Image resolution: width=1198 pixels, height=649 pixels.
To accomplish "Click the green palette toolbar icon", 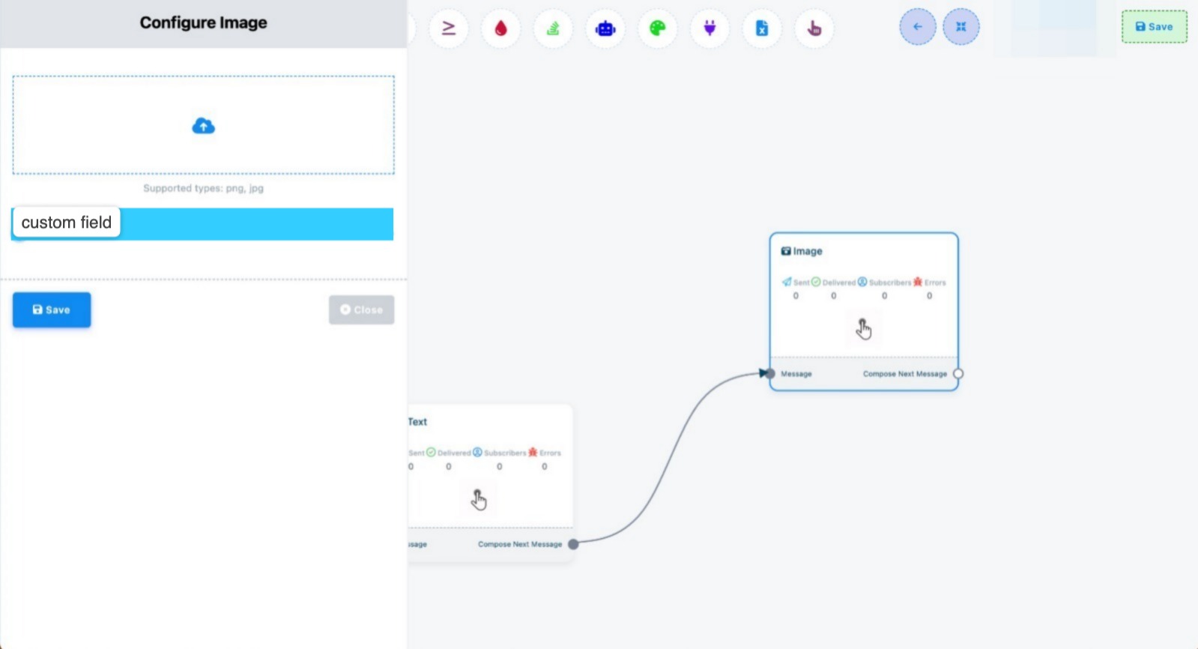I will [x=657, y=28].
